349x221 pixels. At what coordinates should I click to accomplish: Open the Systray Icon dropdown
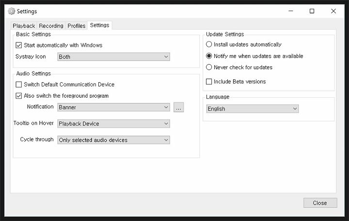pyautogui.click(x=113, y=57)
